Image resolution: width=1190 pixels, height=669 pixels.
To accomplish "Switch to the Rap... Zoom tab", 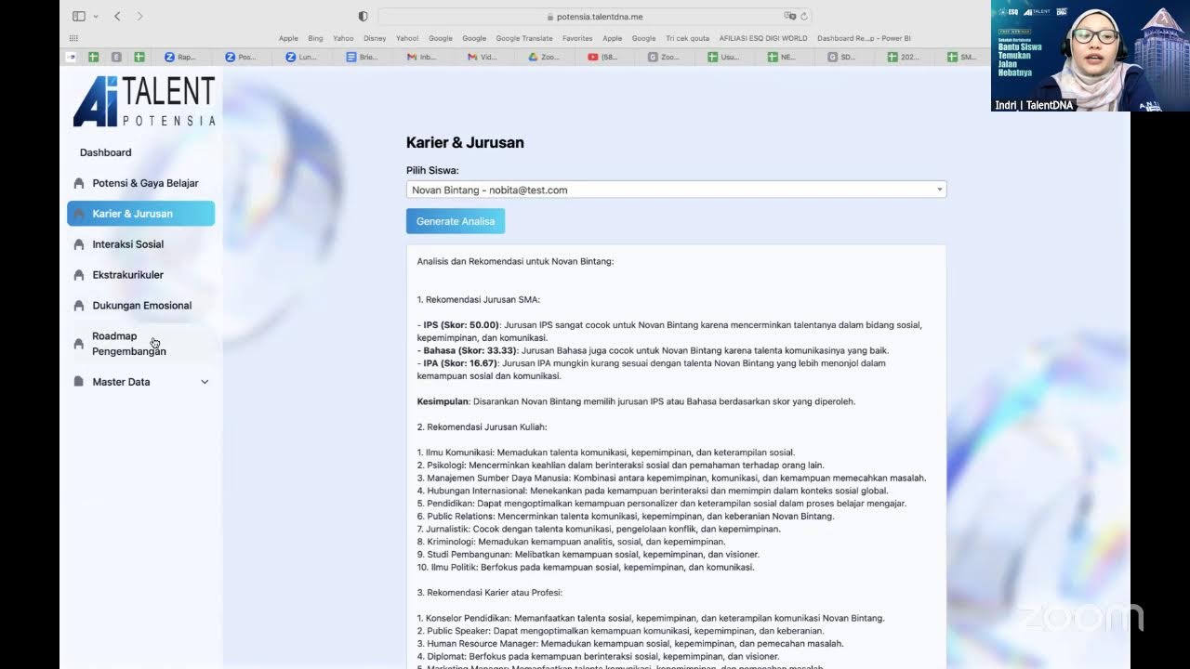I will point(181,57).
